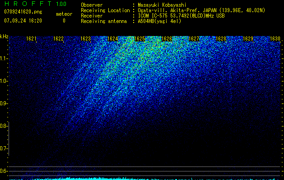Screen dimensions: 284x180
Task: Click the Receiver label
Action: tap(92, 16)
